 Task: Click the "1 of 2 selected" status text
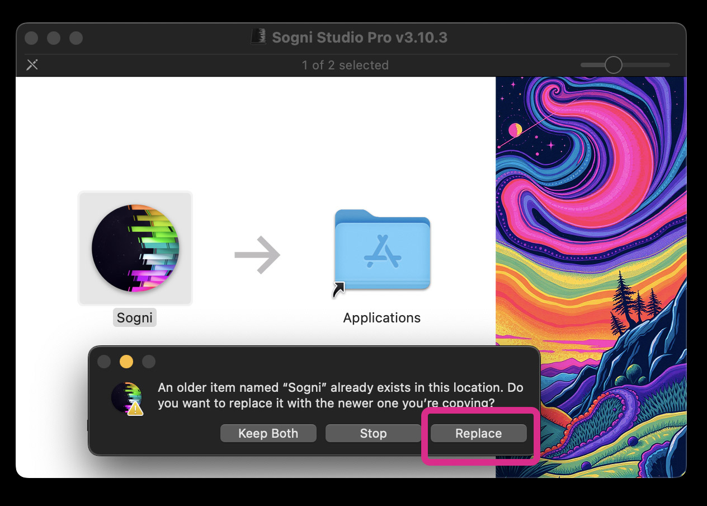345,65
